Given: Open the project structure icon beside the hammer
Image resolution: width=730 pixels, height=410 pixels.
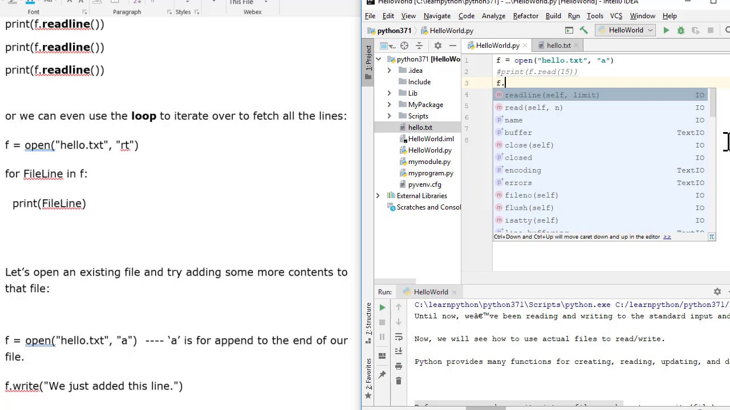Looking at the screenshot, I should tap(569, 31).
